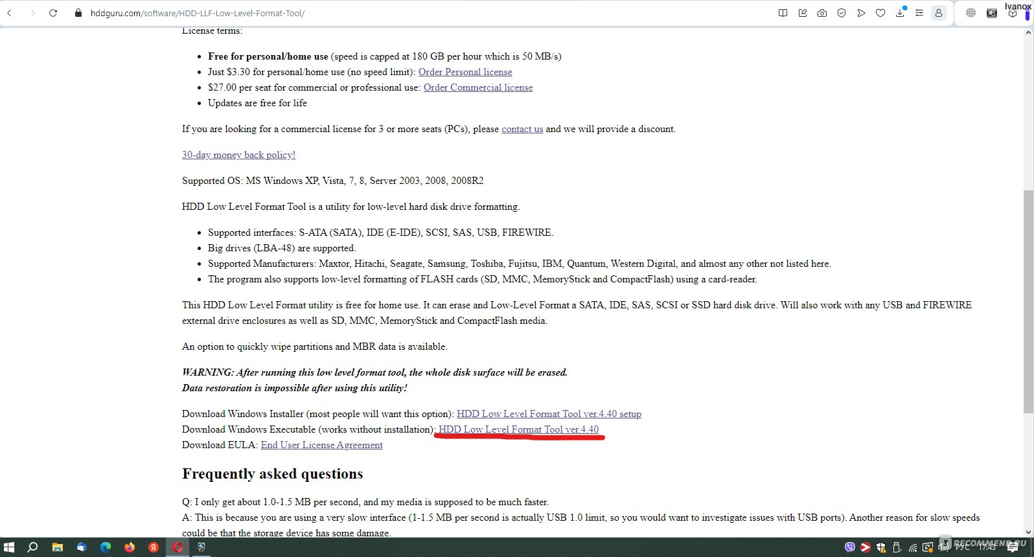Open the privacy shield icon
Image resolution: width=1034 pixels, height=557 pixels.
(x=842, y=13)
